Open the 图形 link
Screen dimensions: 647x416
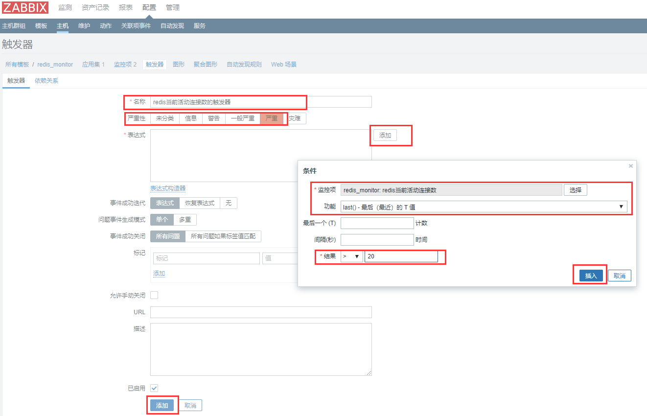click(179, 65)
